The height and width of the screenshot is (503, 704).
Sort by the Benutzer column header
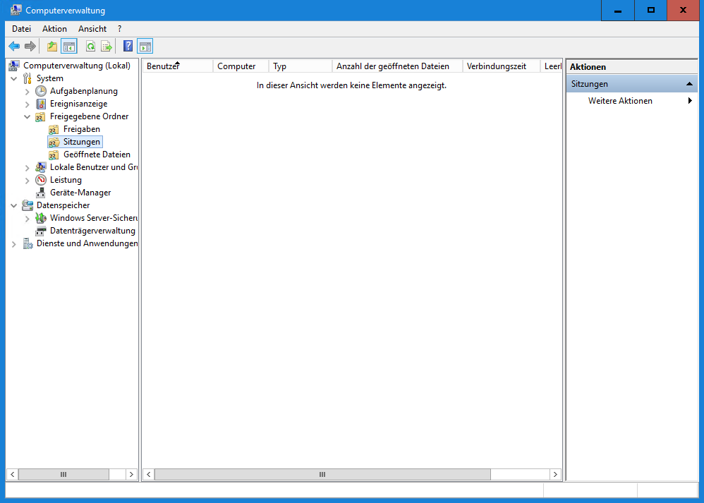[x=178, y=66]
